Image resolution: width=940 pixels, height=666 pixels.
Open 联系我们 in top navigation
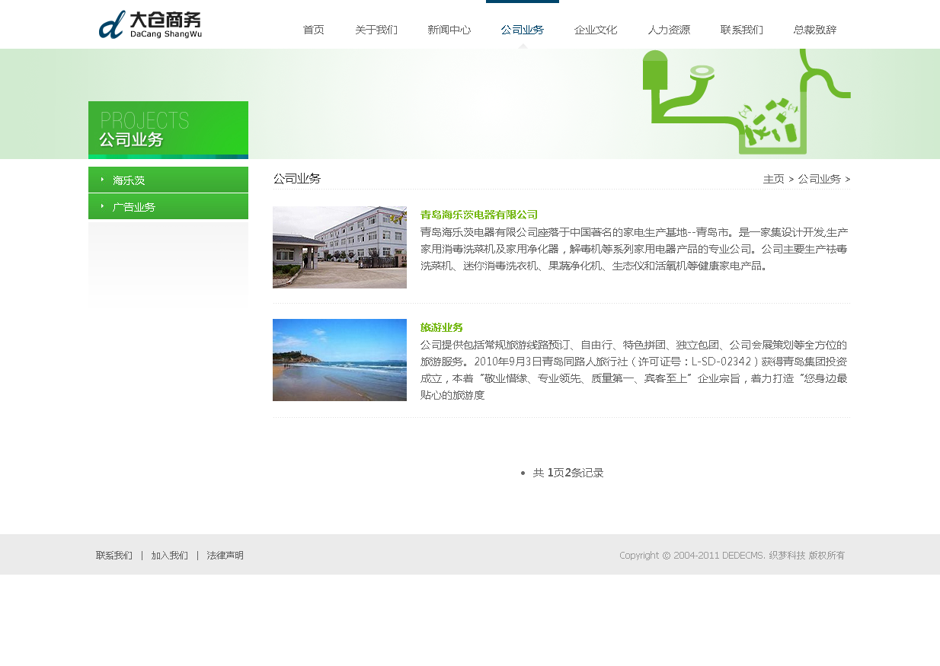741,30
